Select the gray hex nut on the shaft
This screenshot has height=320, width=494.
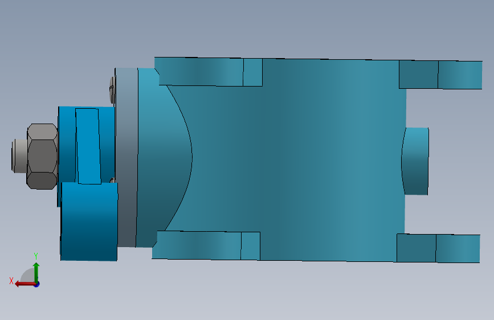tap(42, 157)
